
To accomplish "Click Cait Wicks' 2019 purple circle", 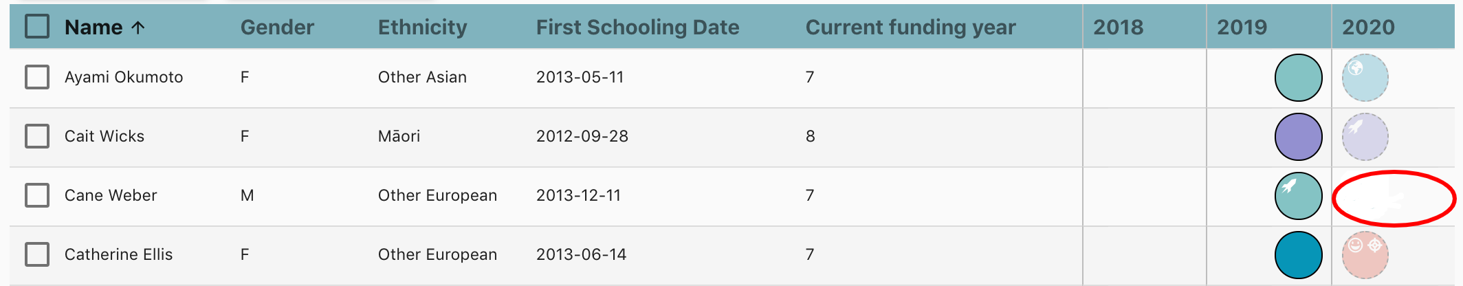I will (1298, 137).
